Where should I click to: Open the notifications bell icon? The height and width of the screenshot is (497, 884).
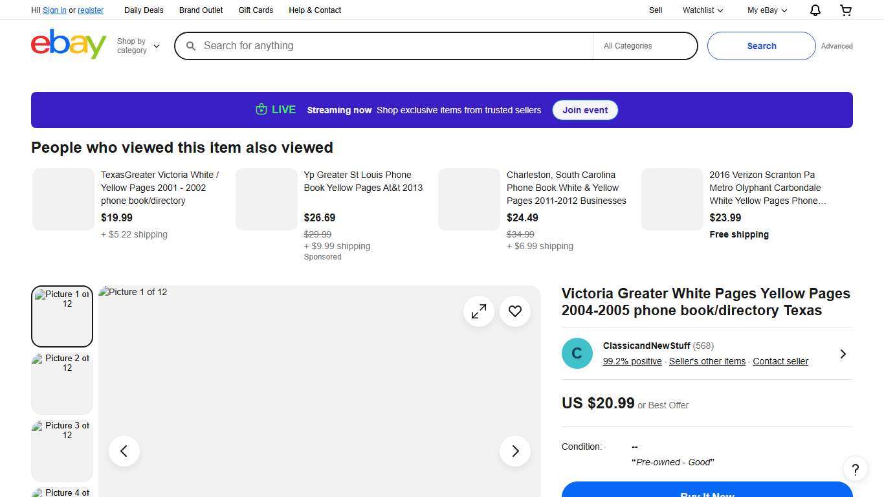815,10
